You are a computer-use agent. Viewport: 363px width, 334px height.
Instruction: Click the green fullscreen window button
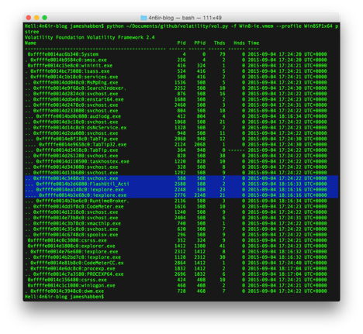click(x=45, y=18)
